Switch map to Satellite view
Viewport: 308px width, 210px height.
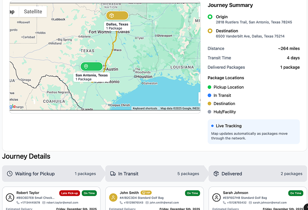[x=33, y=12]
